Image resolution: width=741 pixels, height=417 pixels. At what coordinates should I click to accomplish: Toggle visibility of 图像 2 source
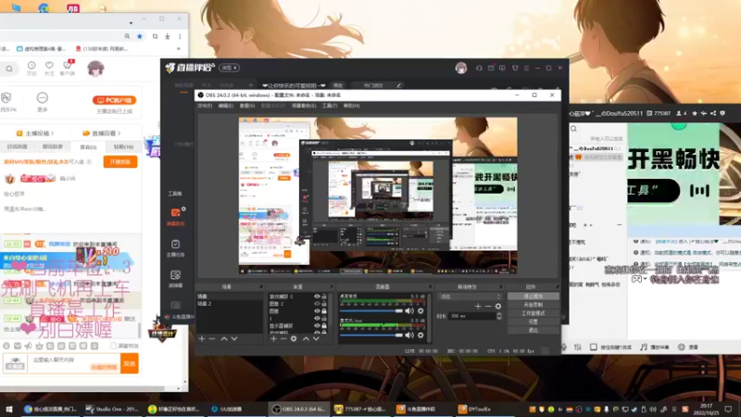click(x=317, y=304)
